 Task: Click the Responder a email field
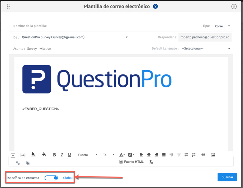205,37
